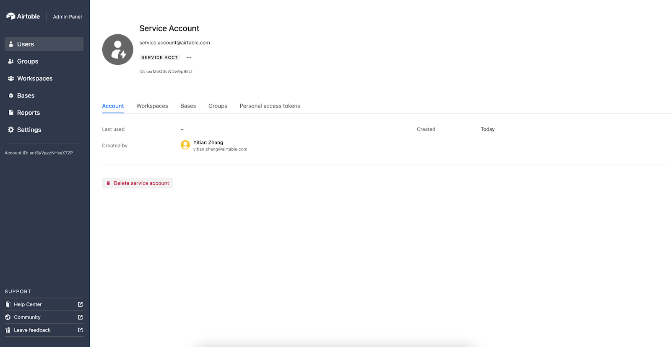View Reports in the sidebar
The image size is (671, 347).
(x=44, y=113)
